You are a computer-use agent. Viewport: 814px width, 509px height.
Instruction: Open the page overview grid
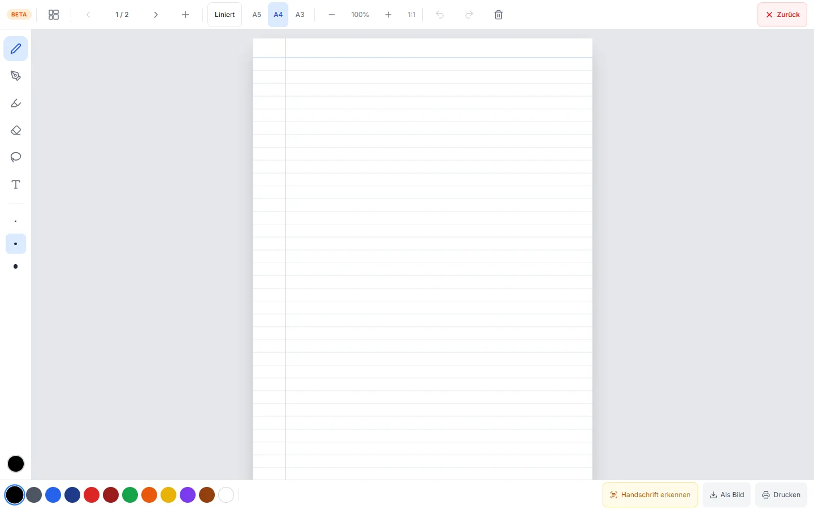54,15
